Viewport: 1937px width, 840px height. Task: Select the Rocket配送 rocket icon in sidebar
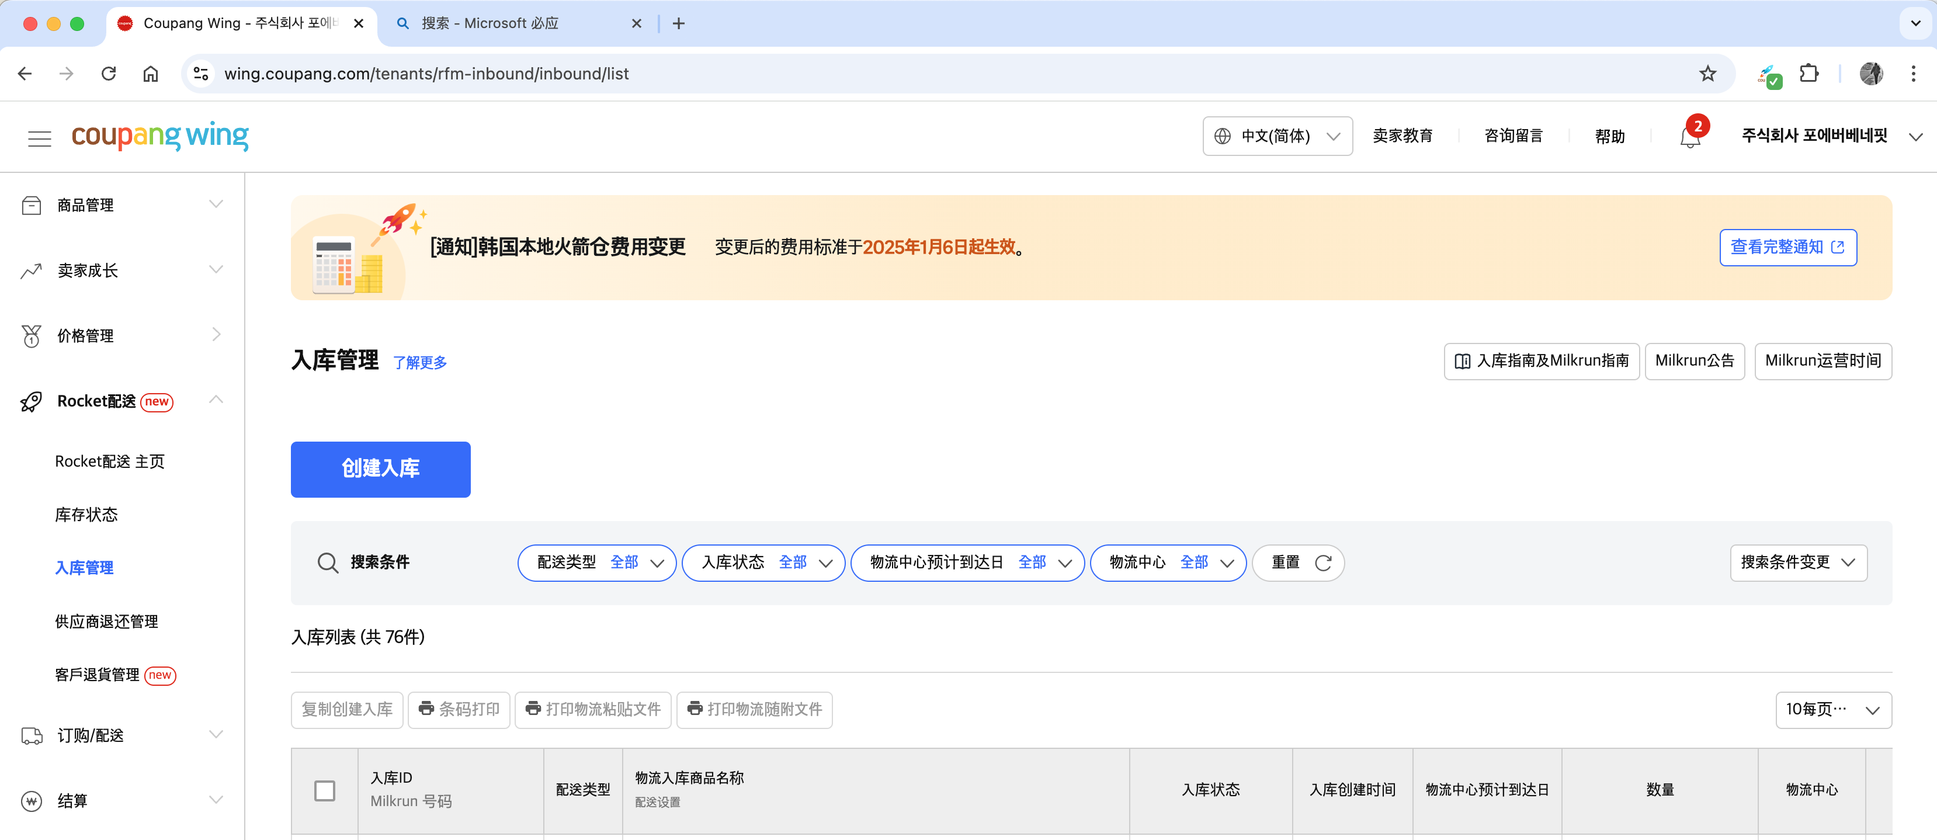[x=31, y=401]
